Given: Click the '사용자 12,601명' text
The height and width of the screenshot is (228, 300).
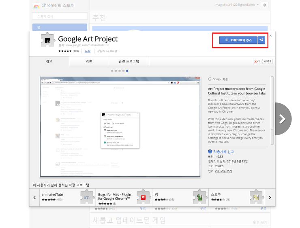Looking at the screenshot, I should (x=107, y=51).
